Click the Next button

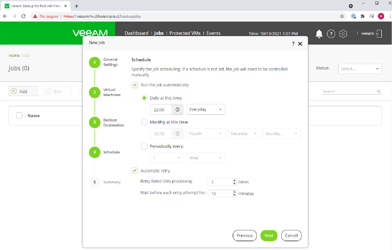click(269, 235)
